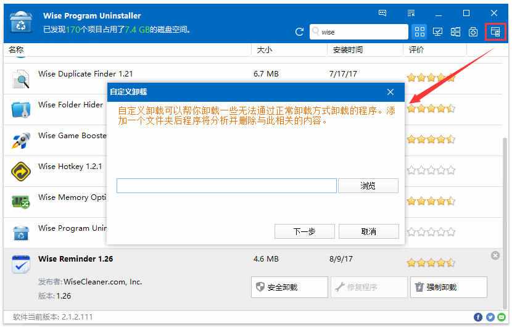Share via the Twitter icon
This screenshot has height=327, width=512.
(x=490, y=317)
